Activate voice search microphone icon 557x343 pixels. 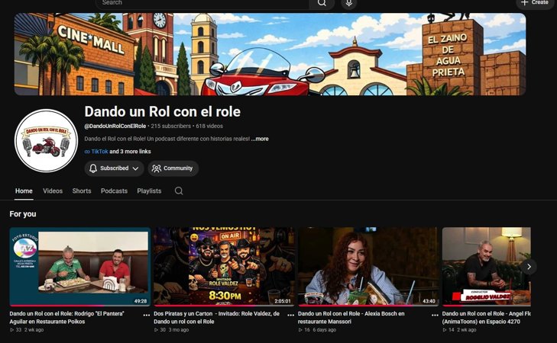point(349,3)
